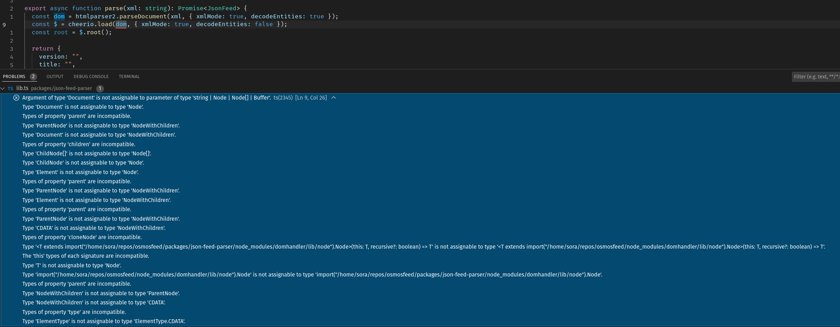Screen dimensions: 840x327
Task: Select the Problems tab
Action: [x=14, y=76]
